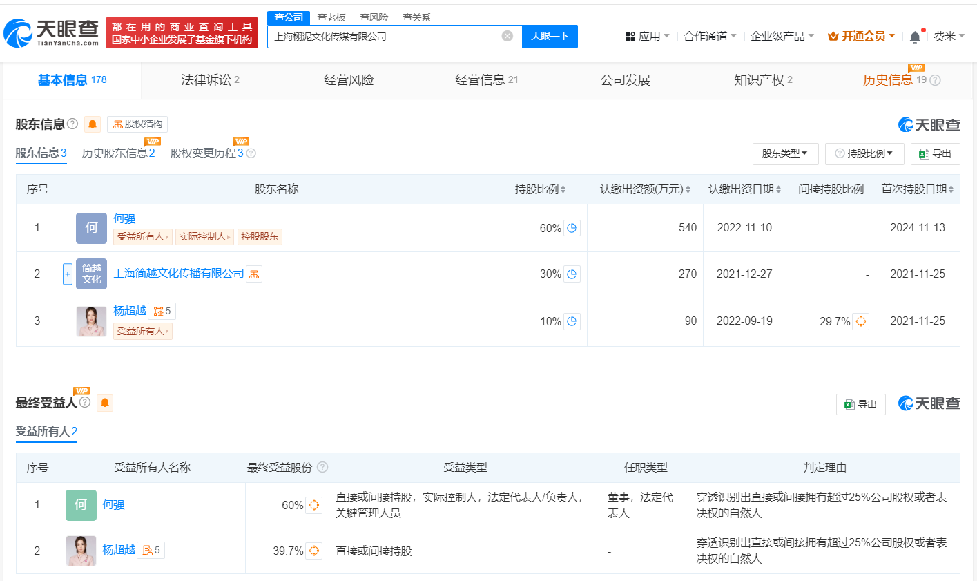The image size is (977, 581).
Task: Open the 经营风险 tab
Action: click(x=349, y=80)
